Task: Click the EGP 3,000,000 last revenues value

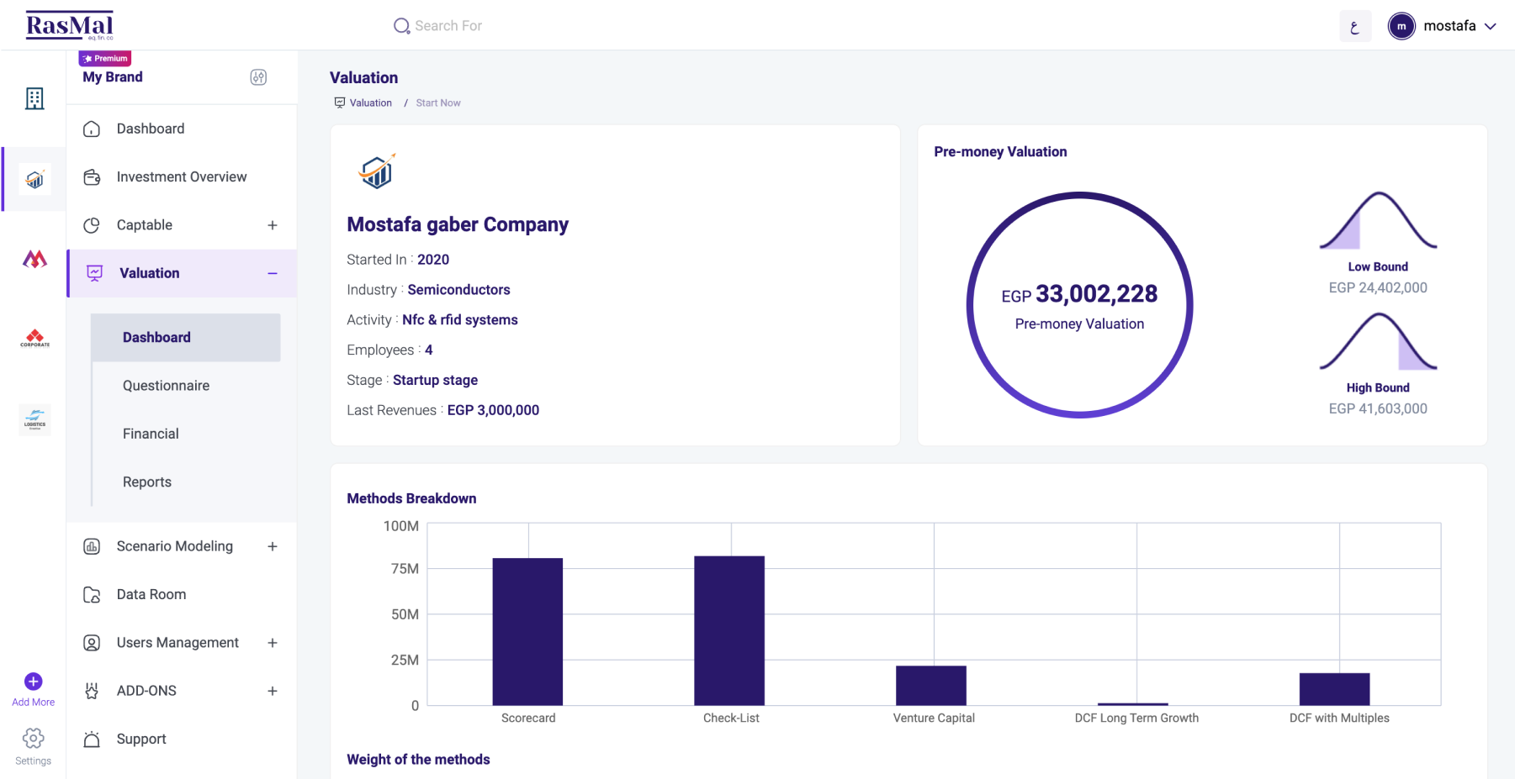Action: coord(493,410)
